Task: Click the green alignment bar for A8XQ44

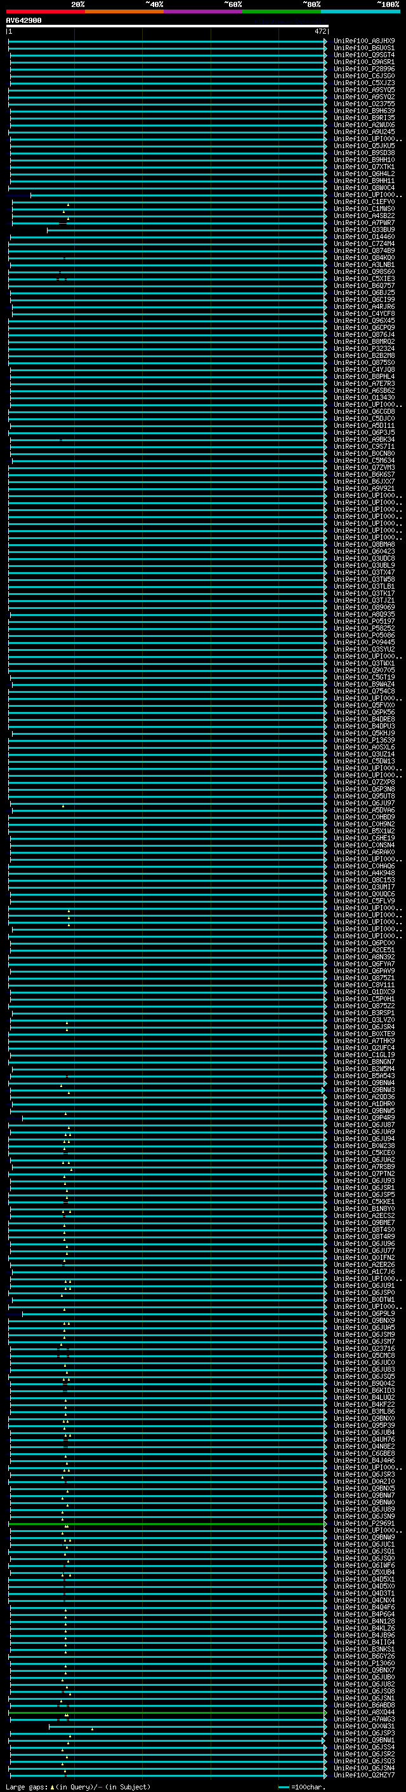Action: click(x=167, y=1712)
